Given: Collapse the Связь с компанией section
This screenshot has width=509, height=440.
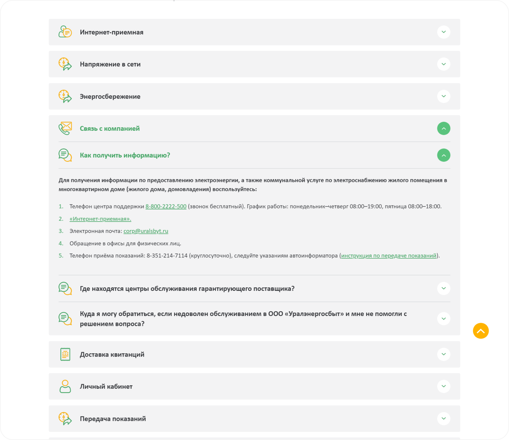Looking at the screenshot, I should 444,129.
